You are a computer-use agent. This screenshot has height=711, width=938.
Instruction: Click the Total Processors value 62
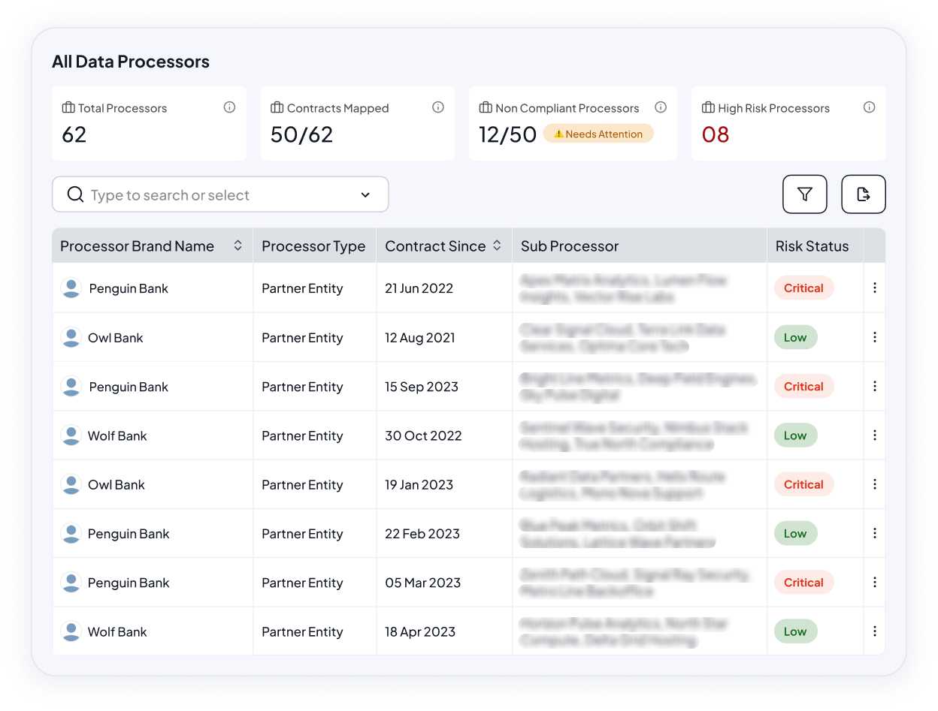point(74,134)
